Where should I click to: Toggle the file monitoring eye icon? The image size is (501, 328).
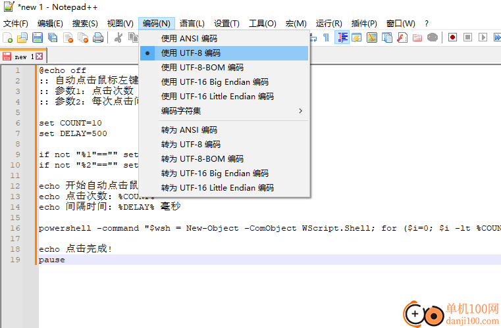click(433, 37)
